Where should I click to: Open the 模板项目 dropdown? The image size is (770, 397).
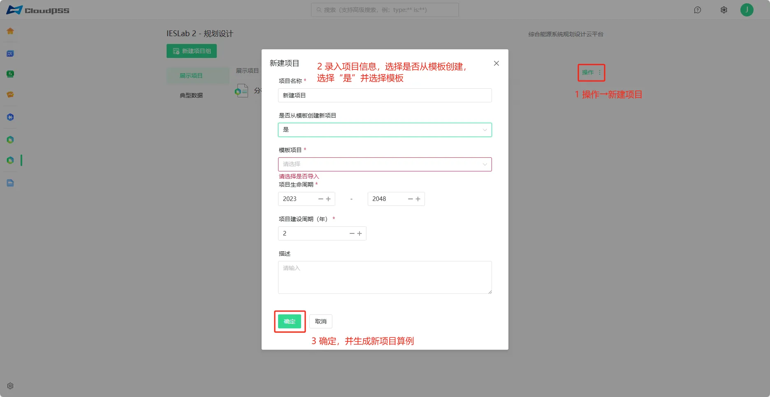(385, 164)
